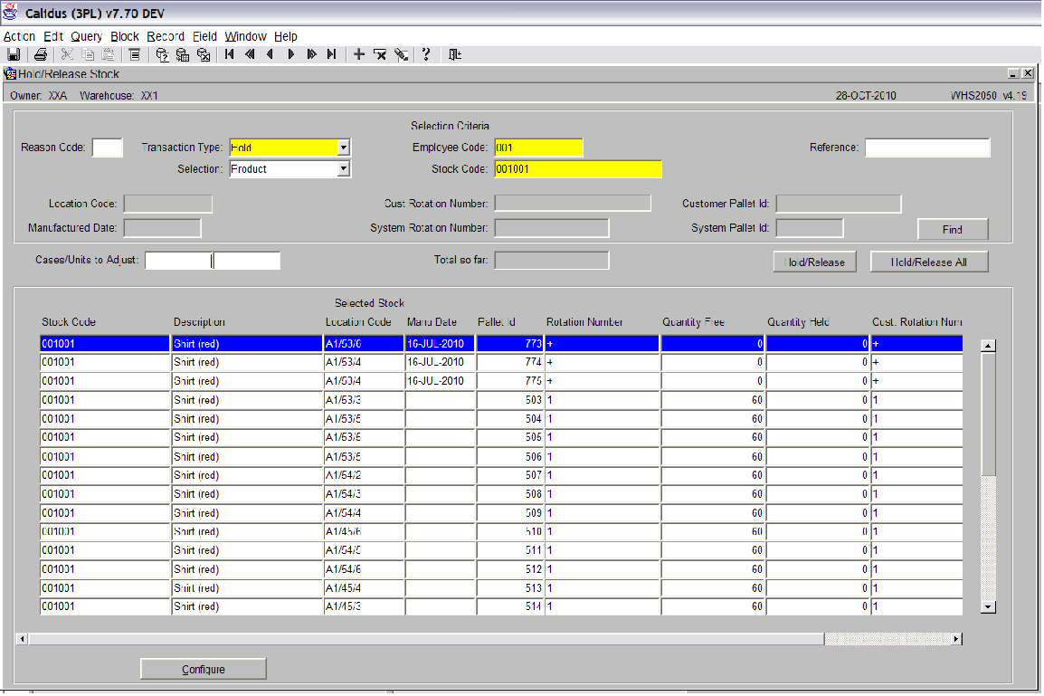Click the Copy toolbar icon
Viewport: 1044px width, 696px height.
coord(88,54)
